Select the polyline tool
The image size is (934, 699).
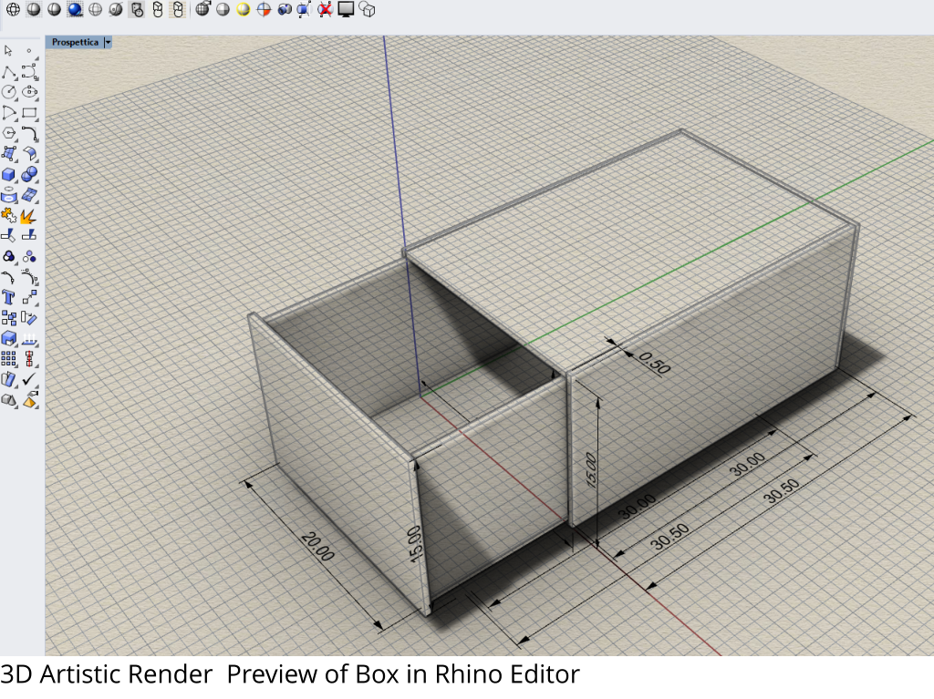[9, 72]
